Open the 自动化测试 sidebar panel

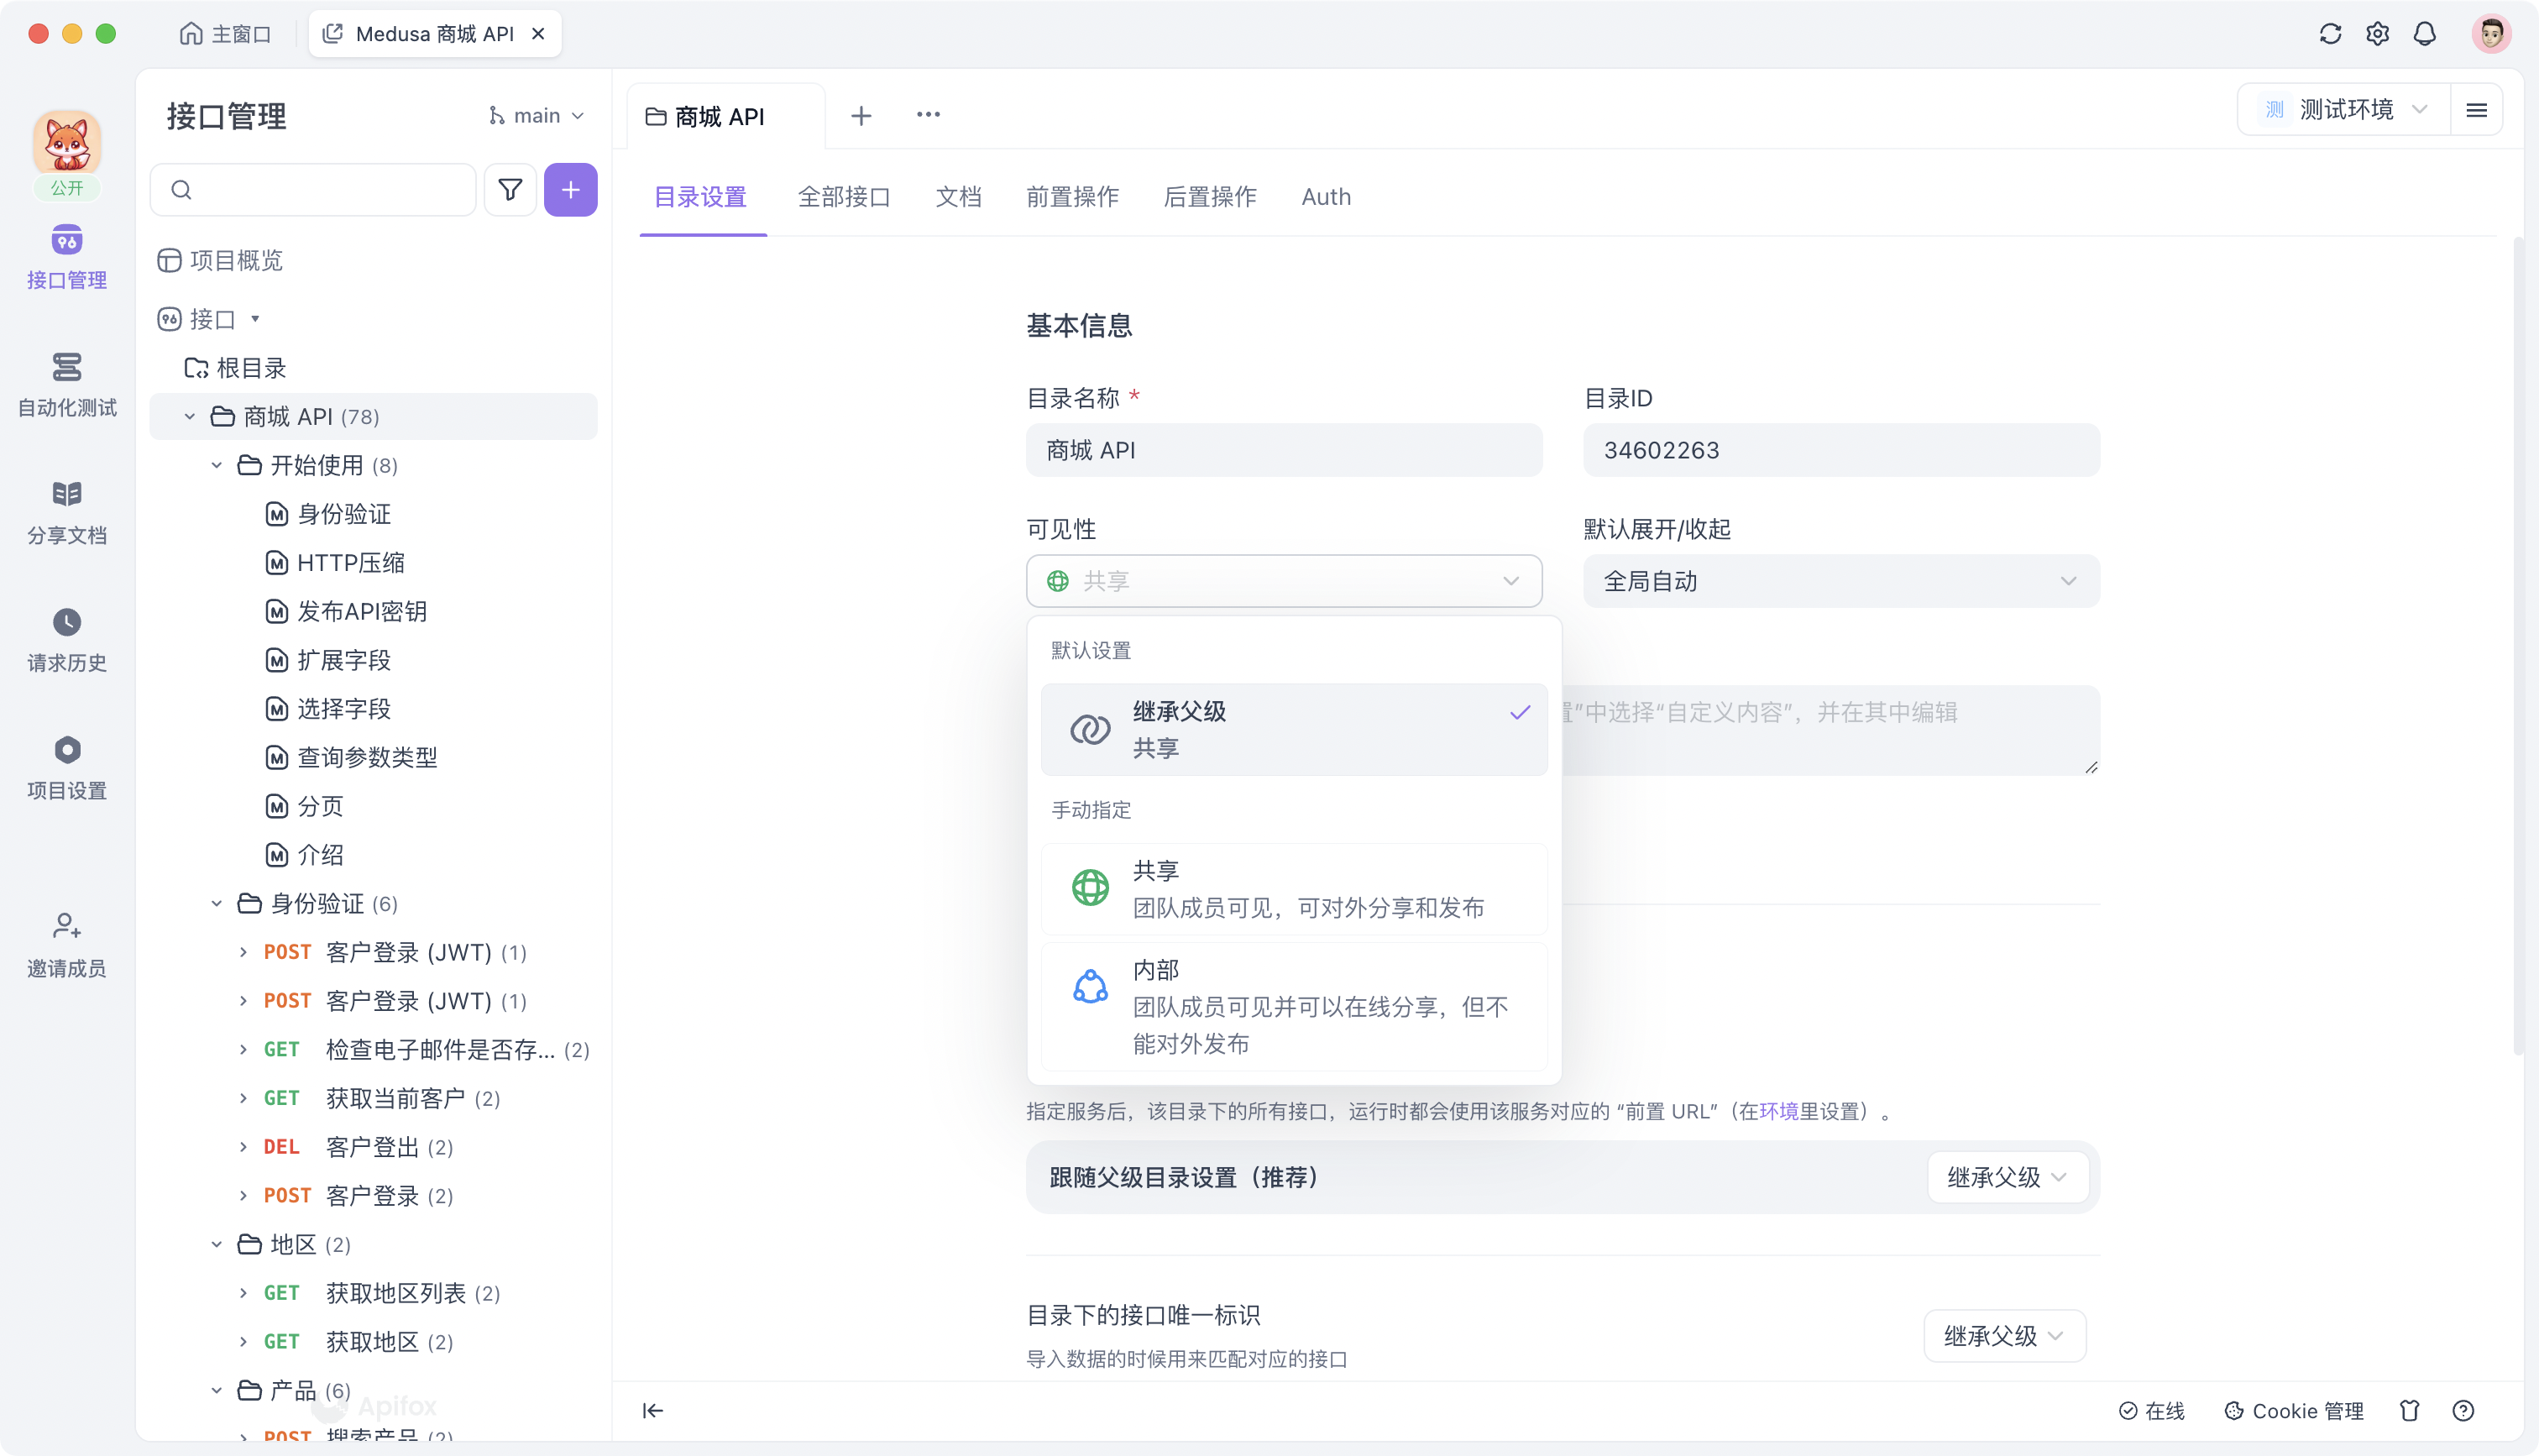coord(66,385)
